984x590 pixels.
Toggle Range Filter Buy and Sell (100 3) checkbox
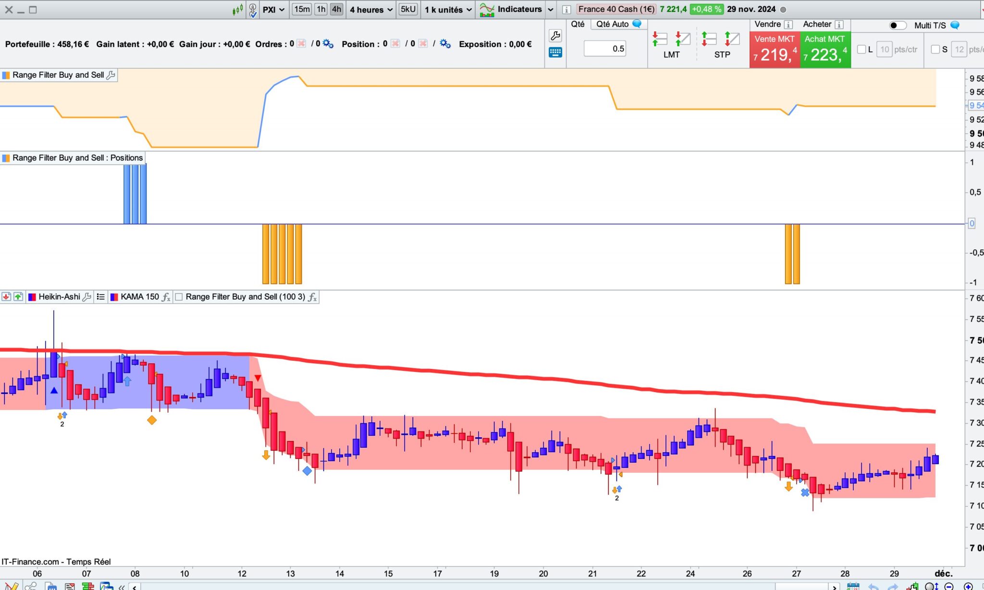pyautogui.click(x=179, y=297)
